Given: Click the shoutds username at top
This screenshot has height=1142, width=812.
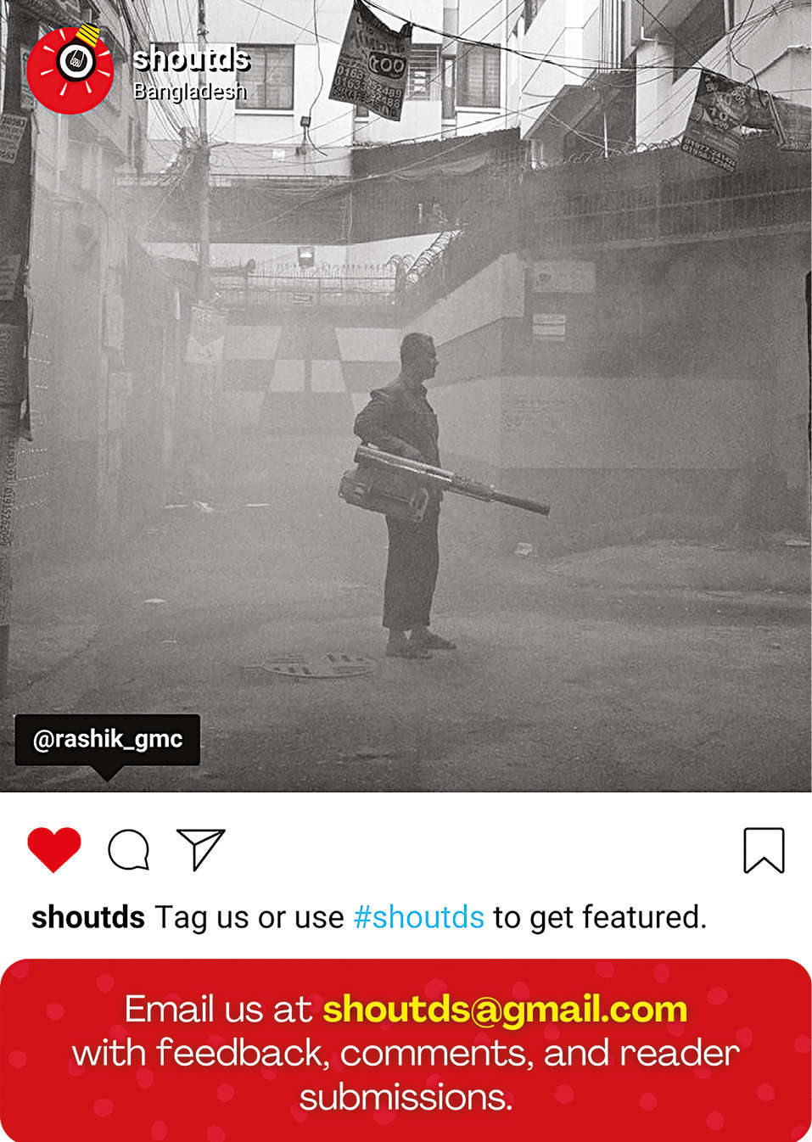Looking at the screenshot, I should (192, 59).
